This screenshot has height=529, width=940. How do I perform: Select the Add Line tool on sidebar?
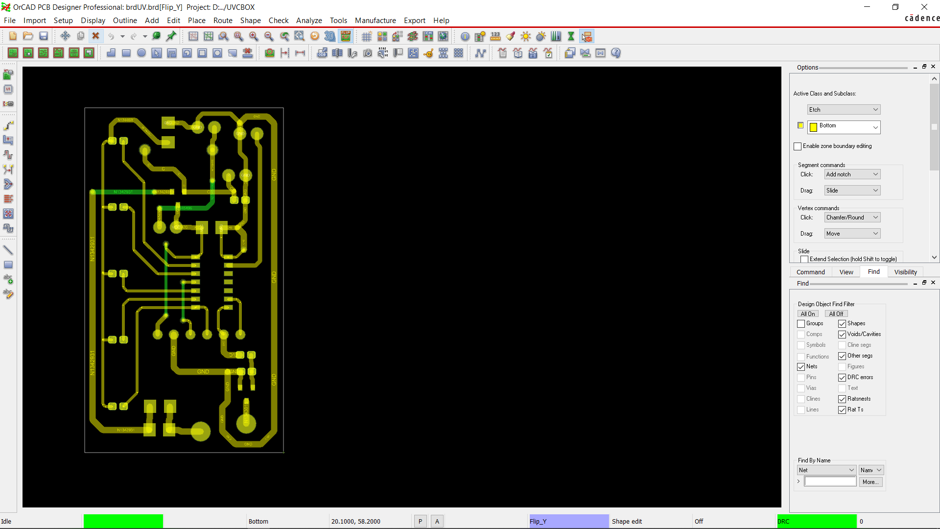tap(8, 250)
